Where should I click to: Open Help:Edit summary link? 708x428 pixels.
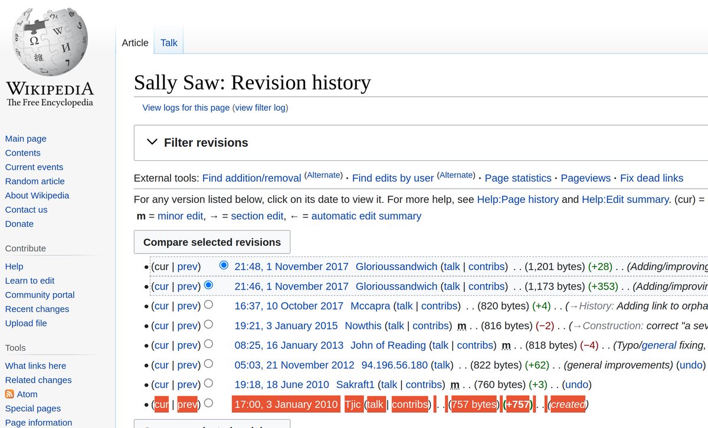pyautogui.click(x=625, y=199)
